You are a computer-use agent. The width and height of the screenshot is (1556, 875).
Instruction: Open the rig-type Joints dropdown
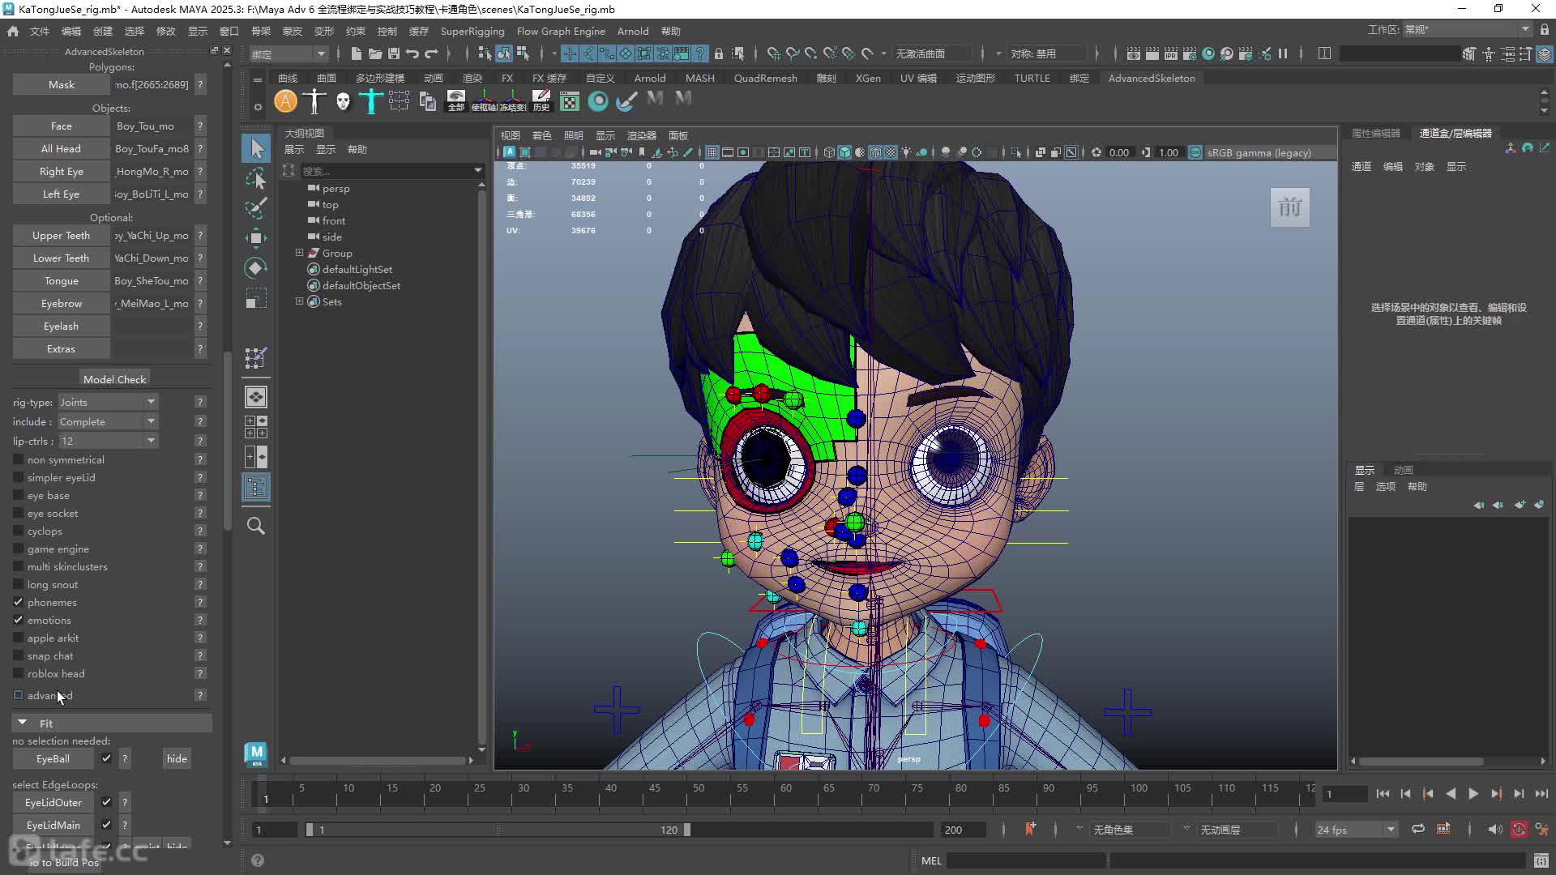(108, 402)
